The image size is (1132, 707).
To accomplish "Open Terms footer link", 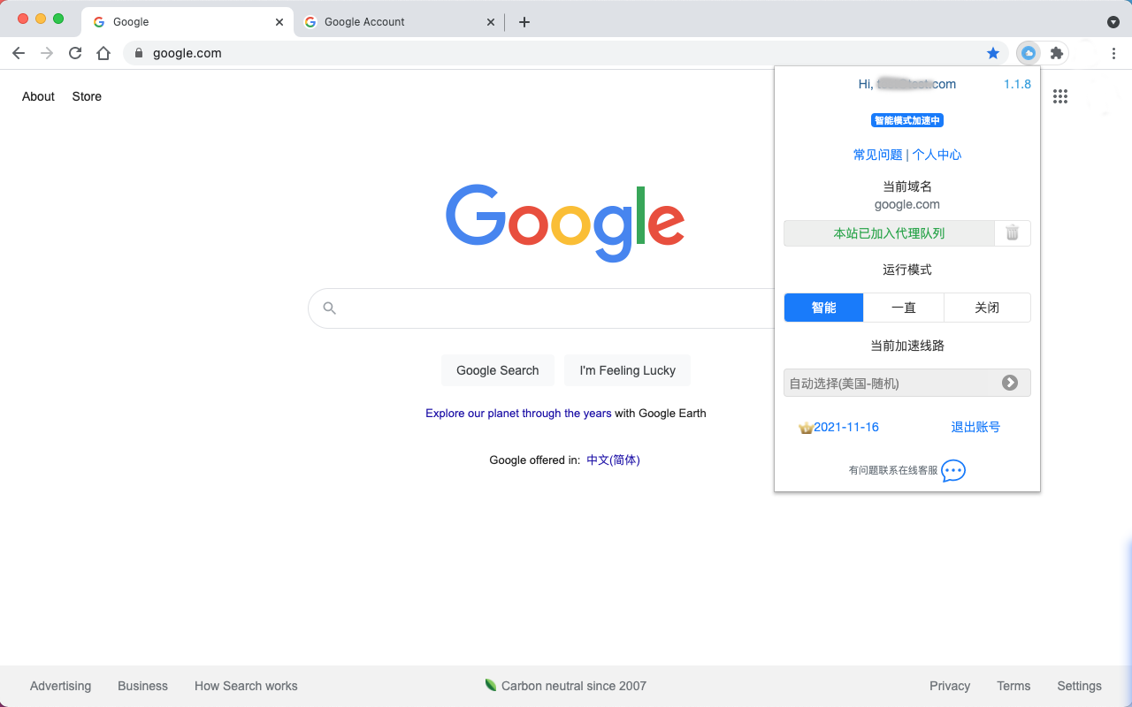I will coord(1013,686).
